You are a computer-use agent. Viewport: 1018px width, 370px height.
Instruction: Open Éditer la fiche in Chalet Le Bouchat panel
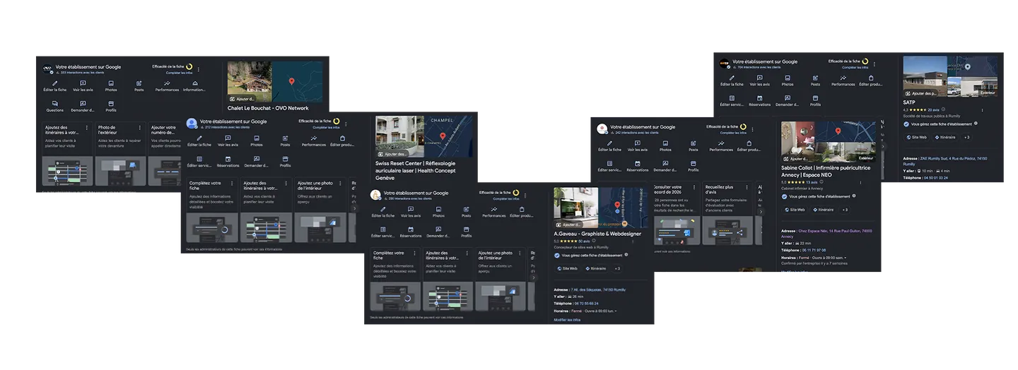(x=55, y=86)
